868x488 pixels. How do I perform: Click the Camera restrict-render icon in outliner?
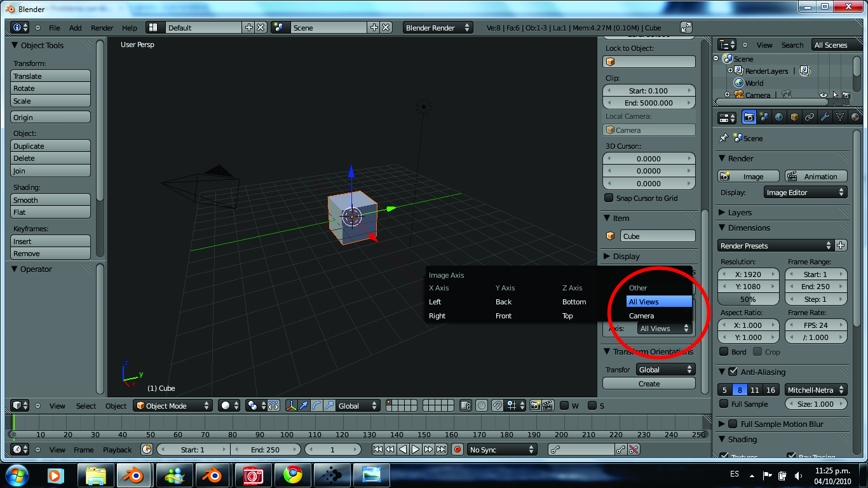(x=846, y=95)
